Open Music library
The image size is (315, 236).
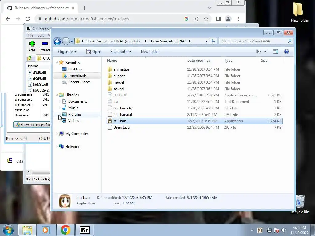point(73,108)
